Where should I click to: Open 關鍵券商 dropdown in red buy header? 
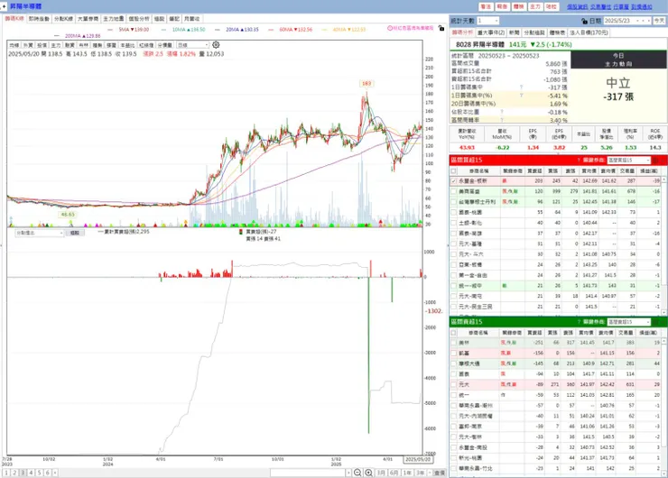click(629, 160)
